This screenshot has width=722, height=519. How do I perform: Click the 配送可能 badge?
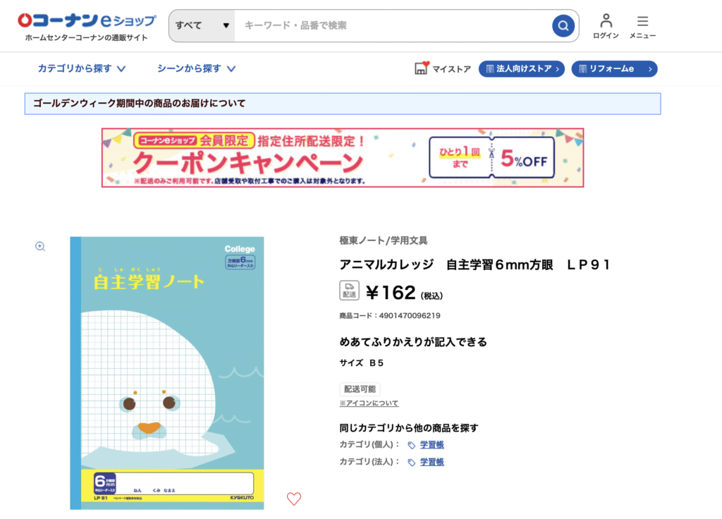coord(360,389)
